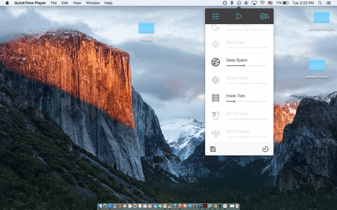Click the Sailing Yacht label

pyautogui.click(x=237, y=78)
